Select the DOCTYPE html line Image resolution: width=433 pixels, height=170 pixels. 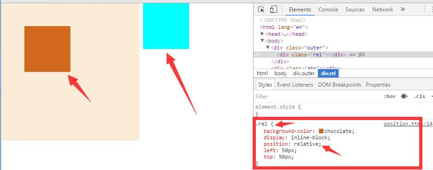pyautogui.click(x=283, y=20)
